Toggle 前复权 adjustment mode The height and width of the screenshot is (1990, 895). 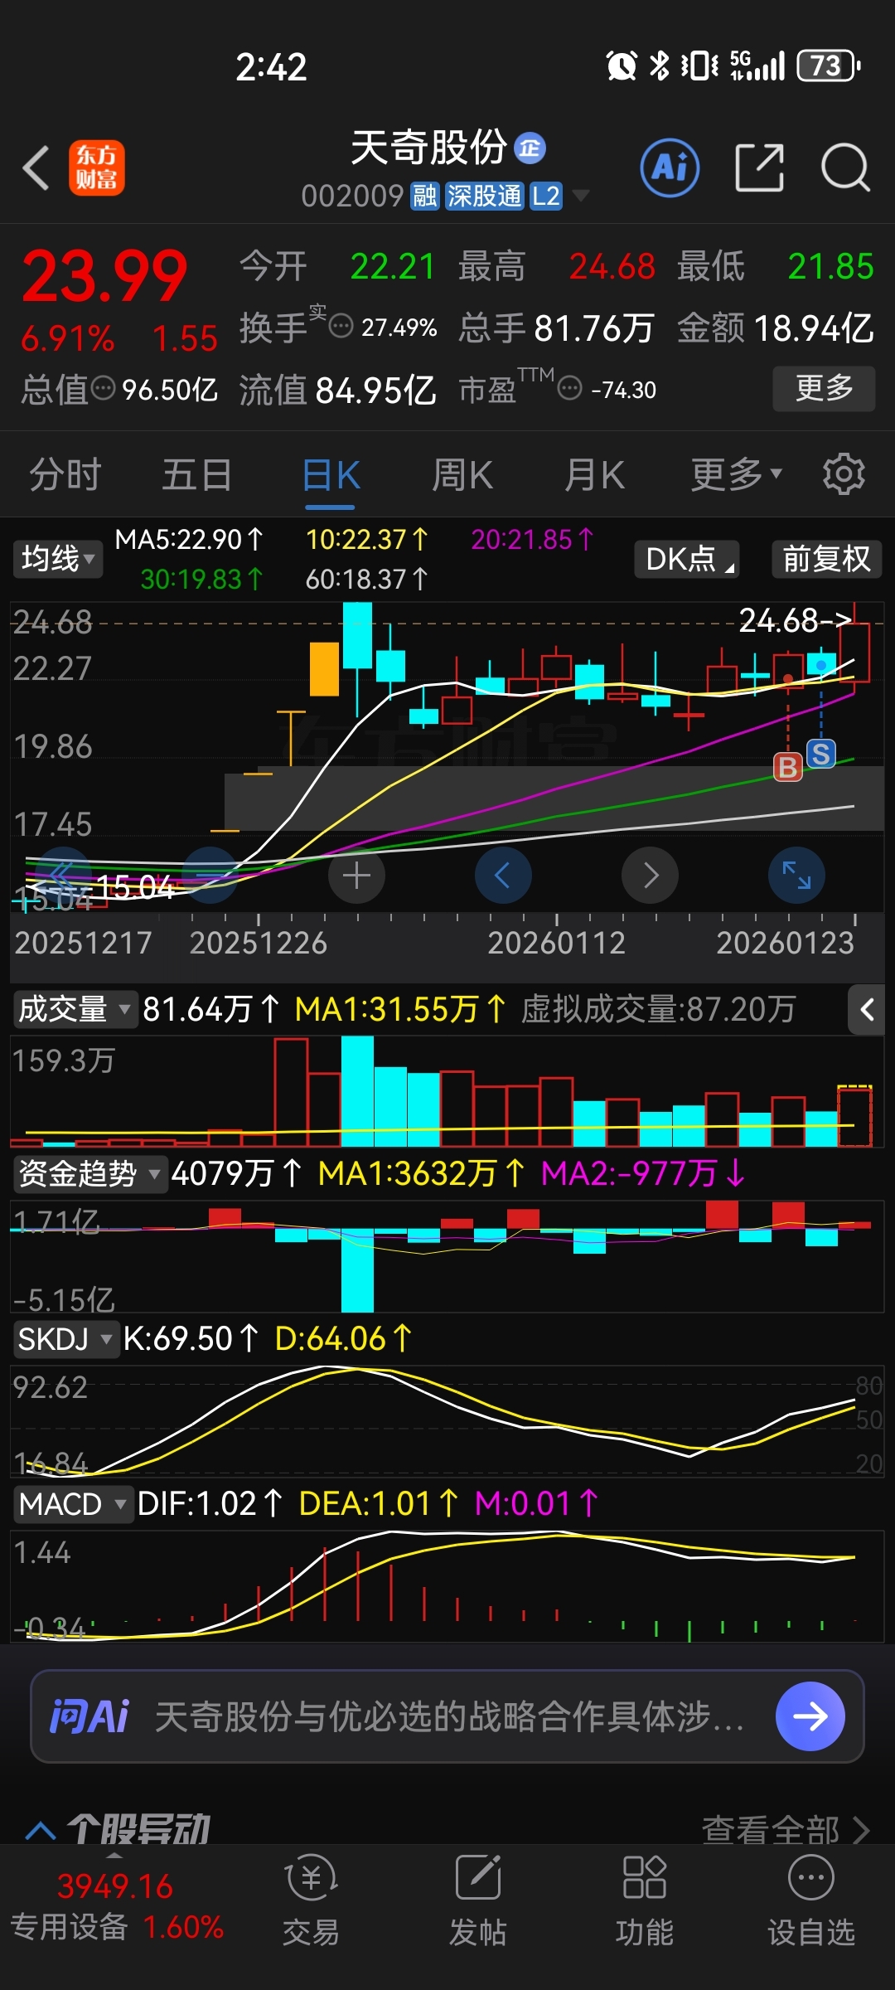coord(826,559)
